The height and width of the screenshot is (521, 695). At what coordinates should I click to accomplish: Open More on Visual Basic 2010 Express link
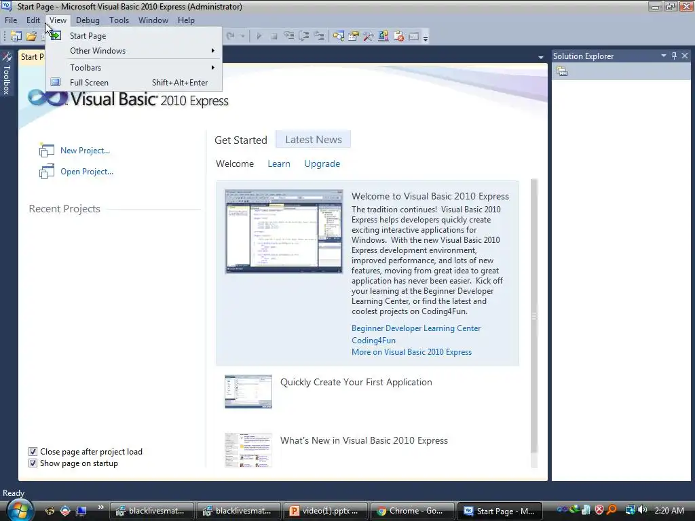pos(411,352)
